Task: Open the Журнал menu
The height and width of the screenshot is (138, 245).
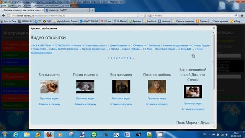Action: coord(27,5)
